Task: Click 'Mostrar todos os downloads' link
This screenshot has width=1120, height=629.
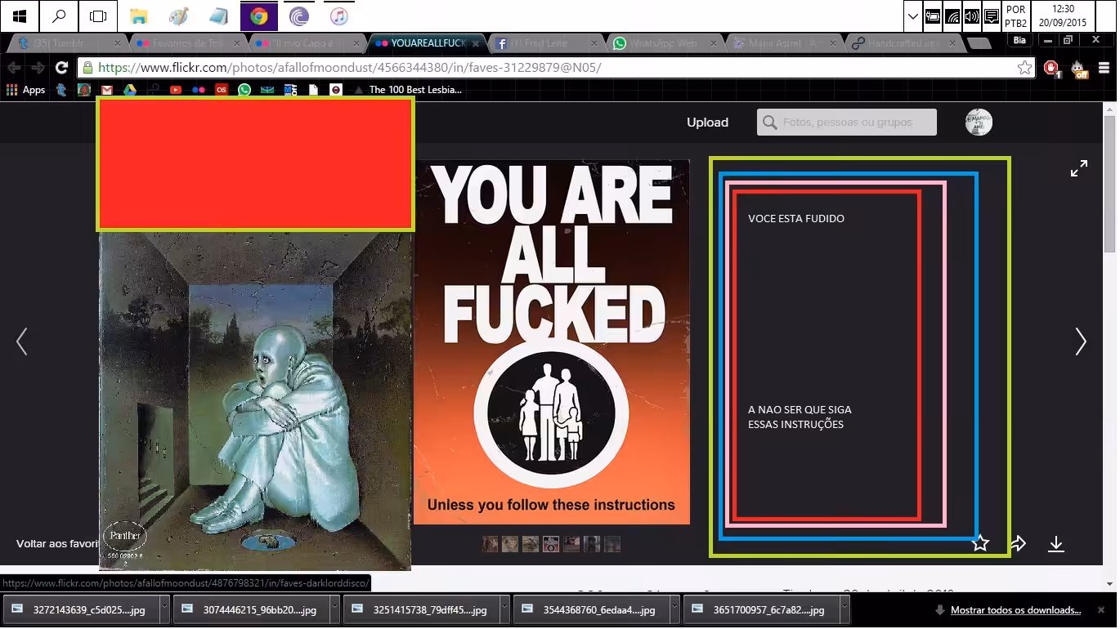Action: coord(1015,610)
